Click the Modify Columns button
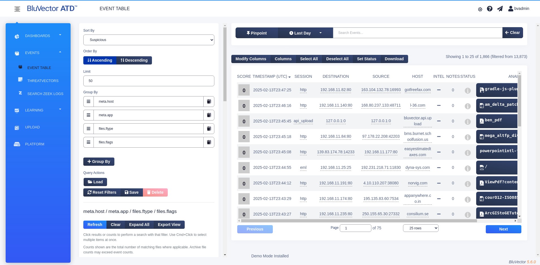This screenshot has height=265, width=540. click(251, 59)
